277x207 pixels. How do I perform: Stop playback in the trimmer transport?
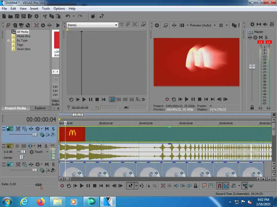pos(97,99)
